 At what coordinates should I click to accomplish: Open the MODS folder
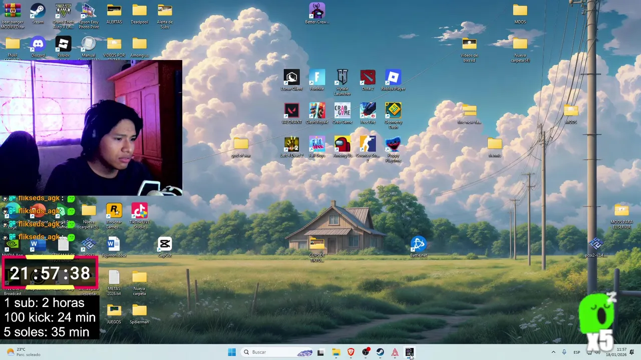coord(571,113)
